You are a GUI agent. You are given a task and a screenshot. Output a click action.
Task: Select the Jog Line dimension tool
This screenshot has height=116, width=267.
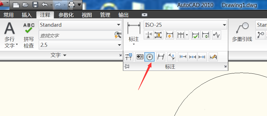[217, 35]
